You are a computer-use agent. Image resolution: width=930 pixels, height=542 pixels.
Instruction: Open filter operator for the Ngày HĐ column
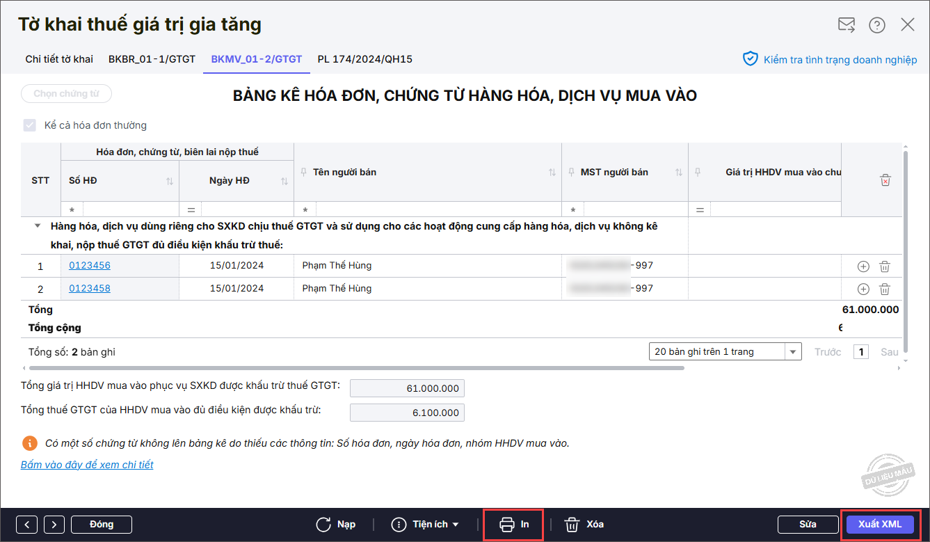(191, 209)
